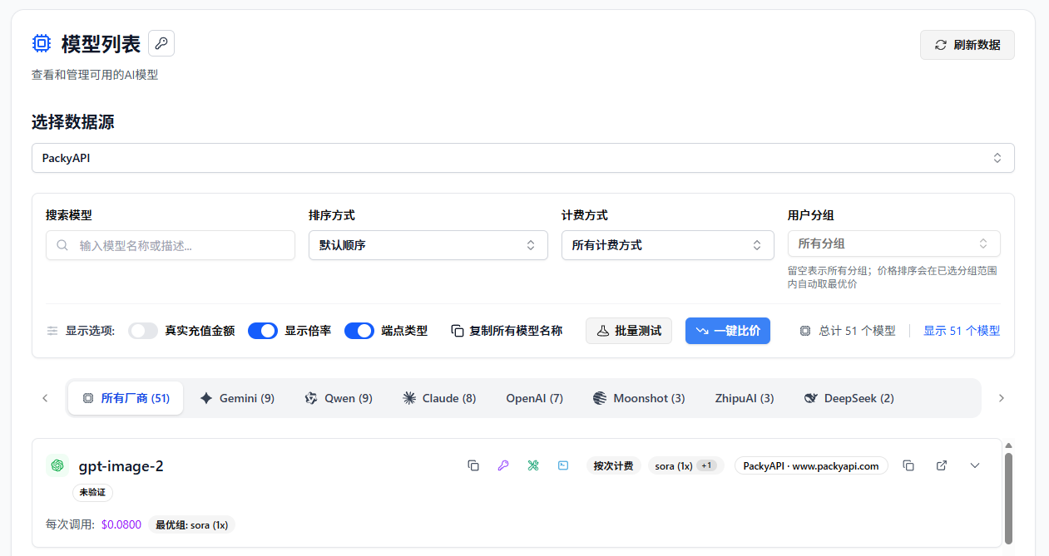Click the PackyAPI · www.packyapi.com badge

pos(811,465)
